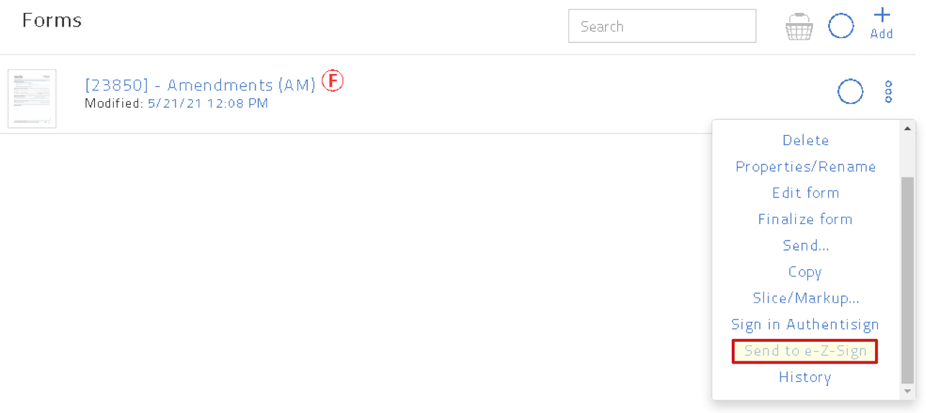926x413 pixels.
Task: Choose Delete from the menu
Action: [x=806, y=141]
